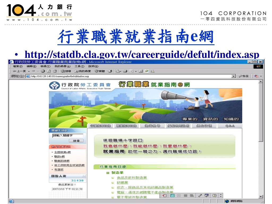Image resolution: width=272 pixels, height=204 pixels.
Task: Open the 全國就業e網 link
Action: [62, 152]
